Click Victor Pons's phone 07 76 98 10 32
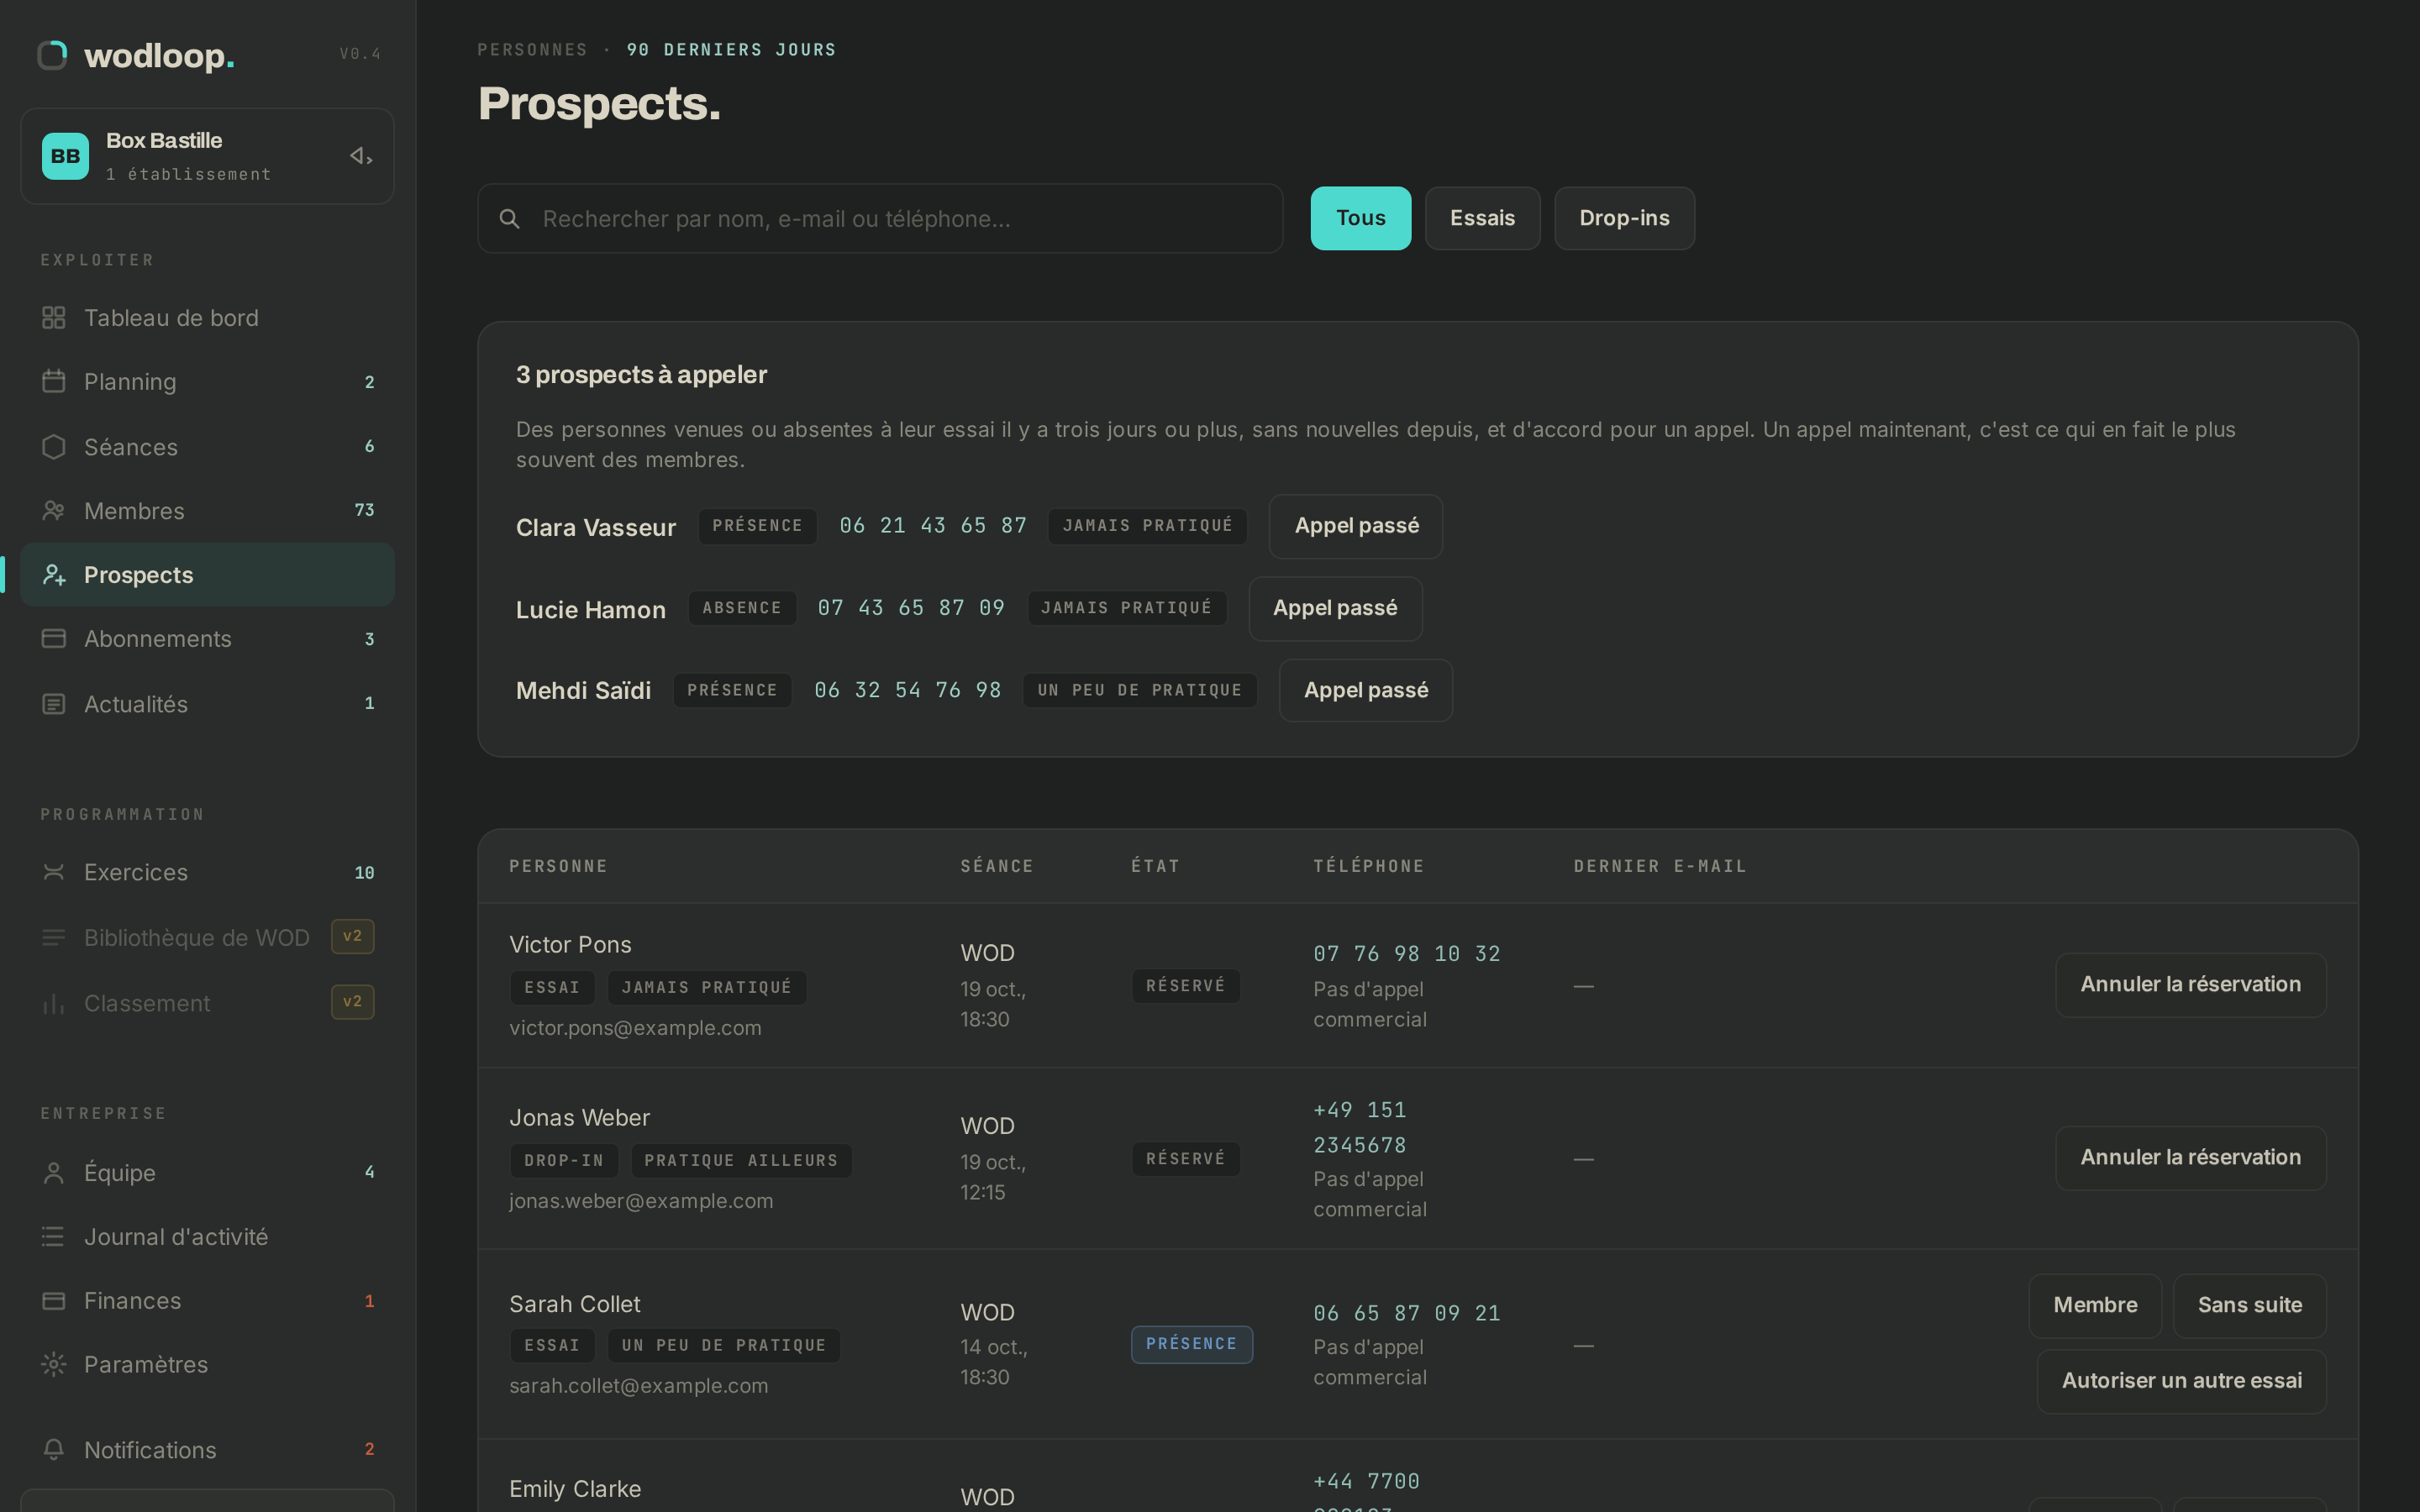2420x1512 pixels. [x=1406, y=954]
